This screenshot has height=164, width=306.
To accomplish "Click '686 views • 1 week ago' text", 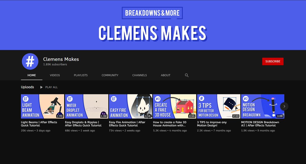I will click(80, 131).
